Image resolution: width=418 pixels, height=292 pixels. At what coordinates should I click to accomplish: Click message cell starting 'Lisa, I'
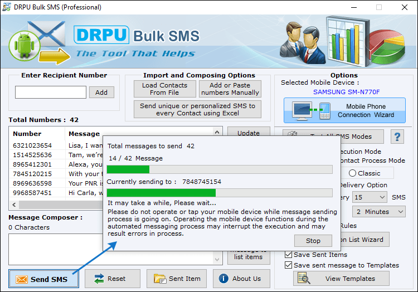point(85,145)
